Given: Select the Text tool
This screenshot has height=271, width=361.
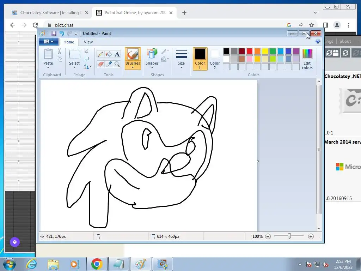Looking at the screenshot, I should click(117, 54).
